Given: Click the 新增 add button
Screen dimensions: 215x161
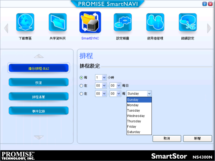Looking at the screenshot, I should click(198, 139).
